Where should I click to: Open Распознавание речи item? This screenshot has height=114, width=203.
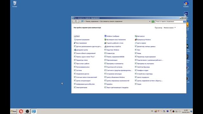(x=82, y=67)
